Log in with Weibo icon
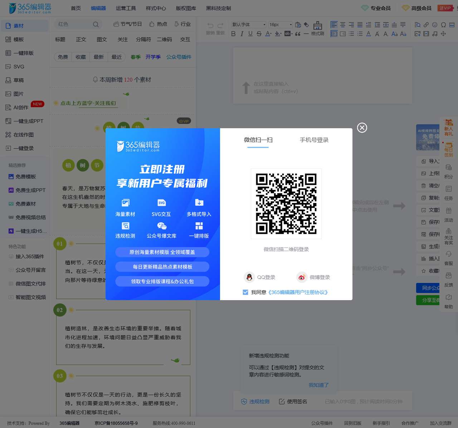 [x=302, y=277]
